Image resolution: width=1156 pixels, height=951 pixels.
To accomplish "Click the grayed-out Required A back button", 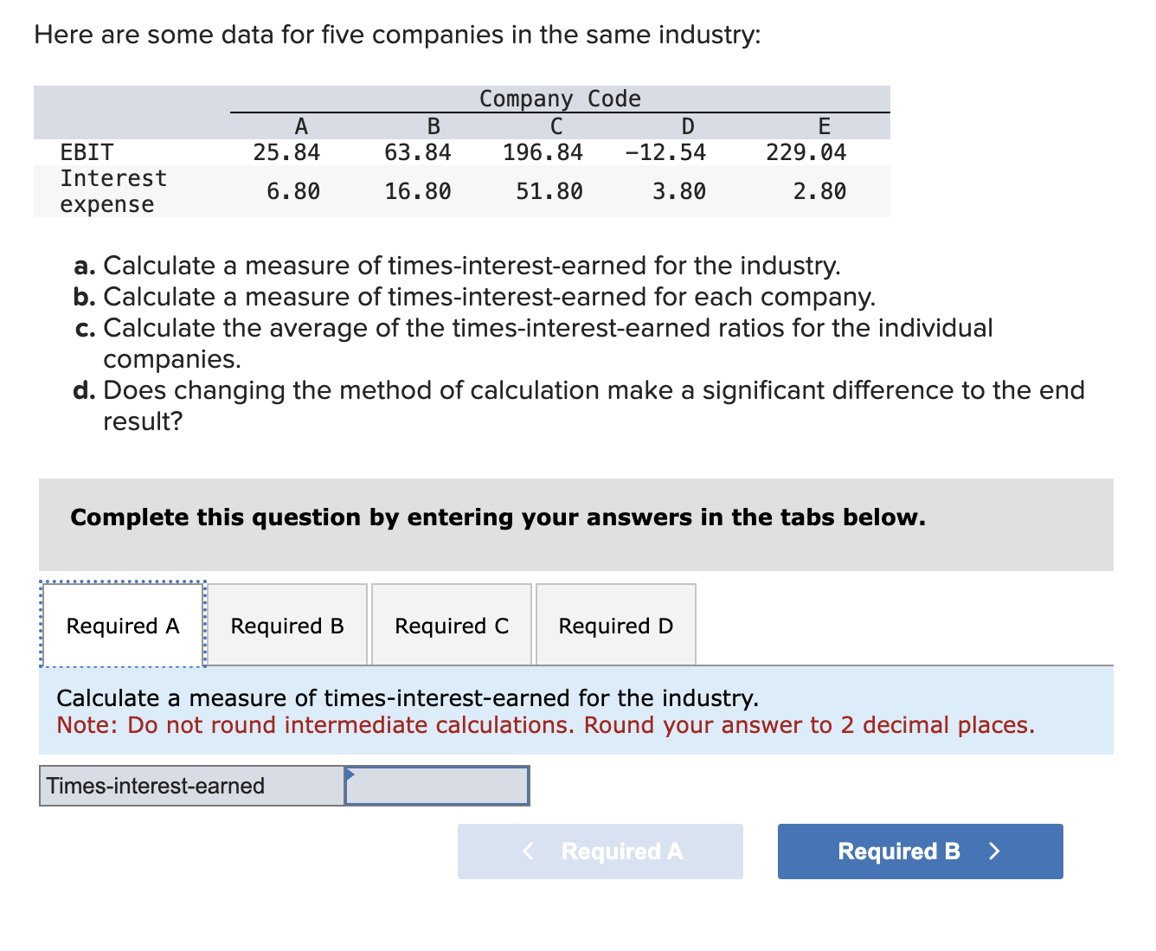I will (x=600, y=851).
